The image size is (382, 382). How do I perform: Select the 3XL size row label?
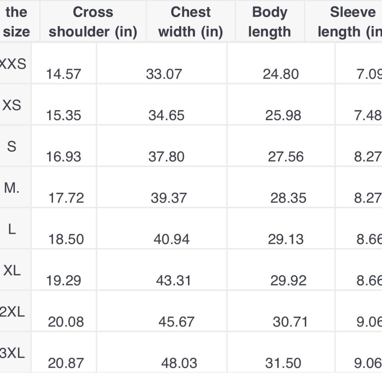point(12,353)
